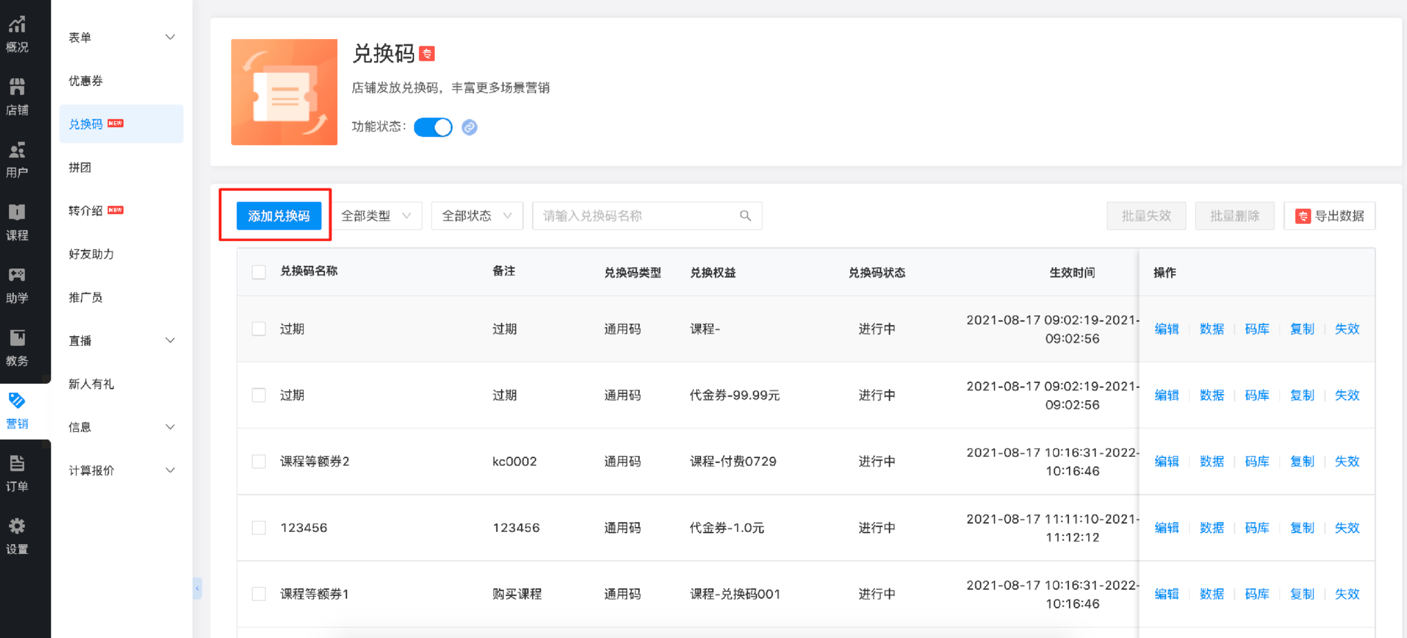
Task: Click the 购买课程 remark cell
Action: [x=517, y=594]
